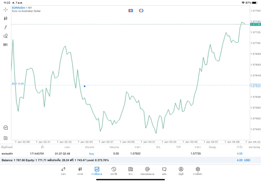Open the Accounts tab person icon
This screenshot has width=261, height=182.
181,171
